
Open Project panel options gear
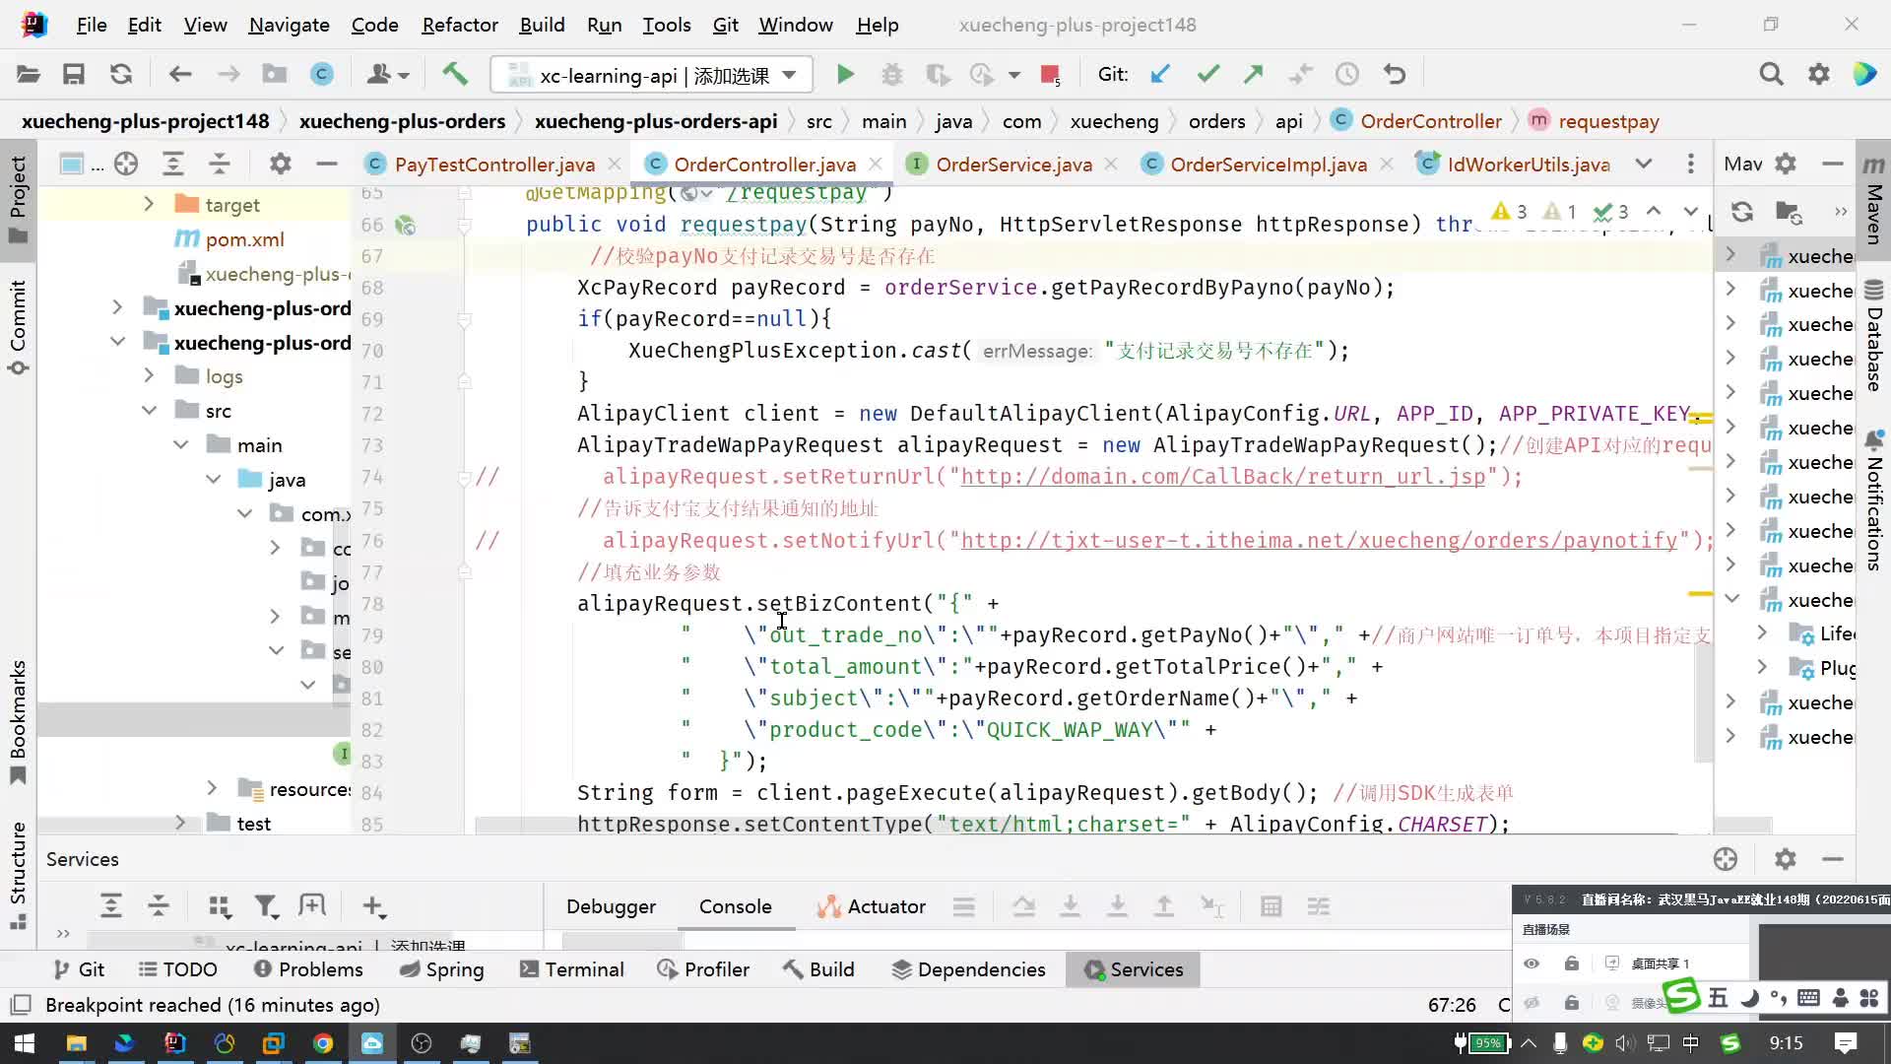(x=281, y=164)
